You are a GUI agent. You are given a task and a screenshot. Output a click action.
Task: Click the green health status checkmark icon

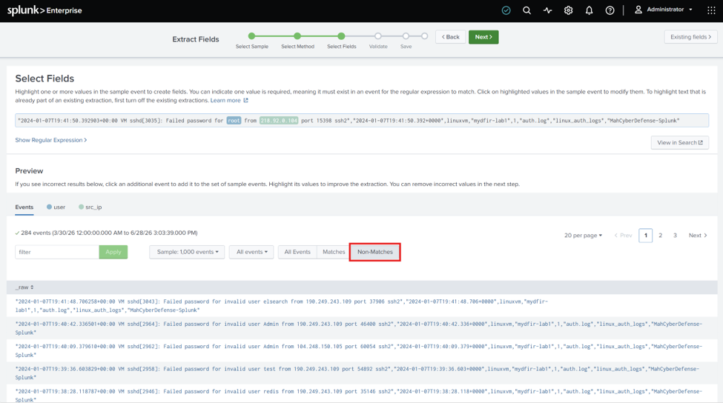click(506, 10)
